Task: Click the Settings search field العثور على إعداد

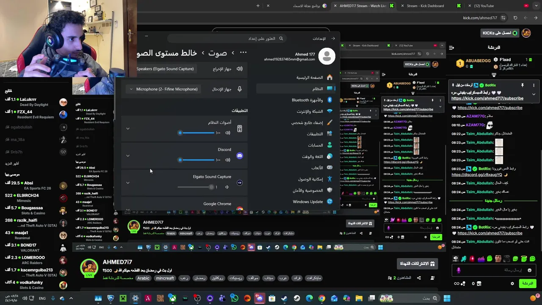Action: click(x=227, y=39)
